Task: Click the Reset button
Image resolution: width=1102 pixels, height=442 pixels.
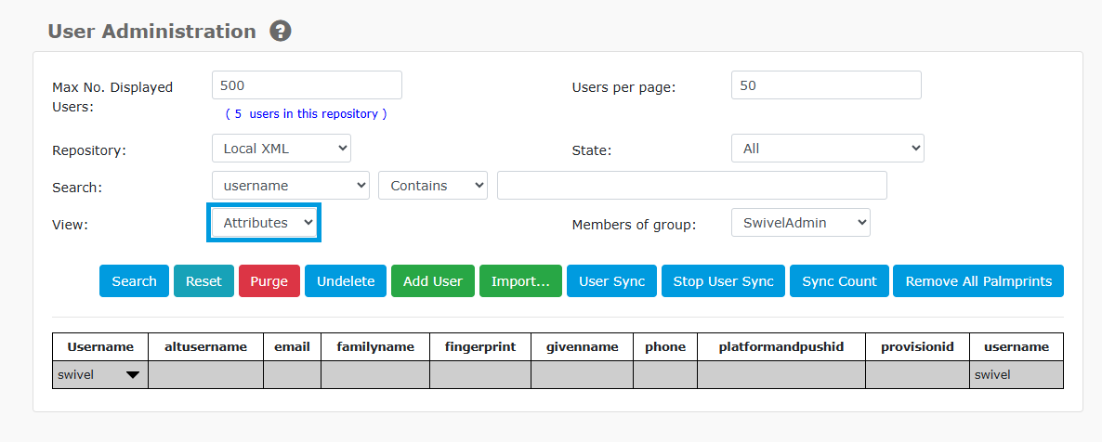Action: (203, 281)
